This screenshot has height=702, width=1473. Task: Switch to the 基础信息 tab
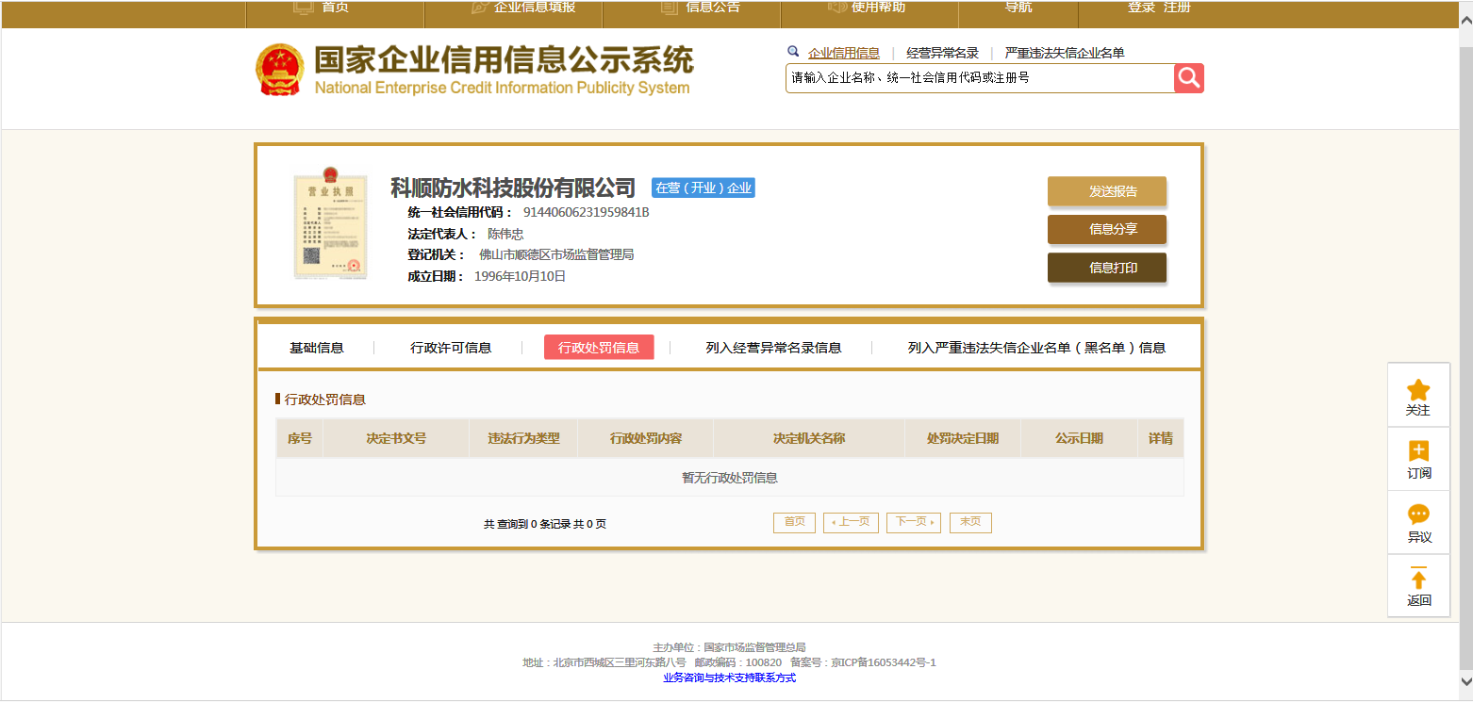pos(317,348)
